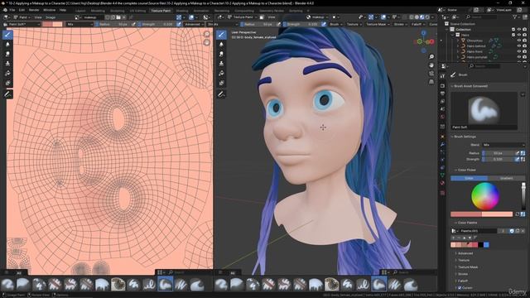
Task: Enable rendered viewport shading mode icon
Action: click(x=427, y=17)
